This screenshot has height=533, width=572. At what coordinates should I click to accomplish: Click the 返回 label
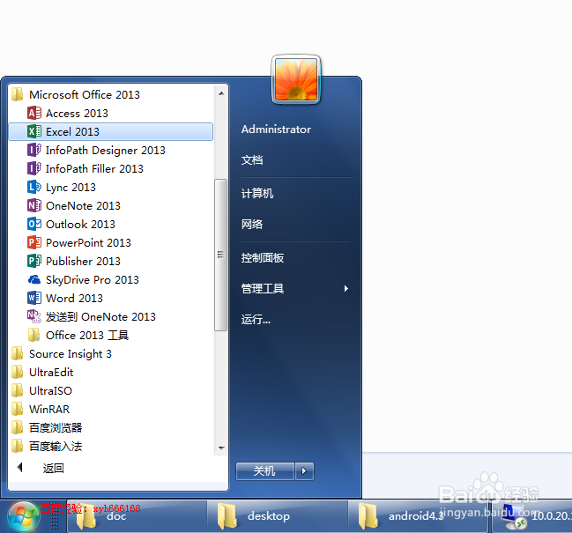click(53, 468)
